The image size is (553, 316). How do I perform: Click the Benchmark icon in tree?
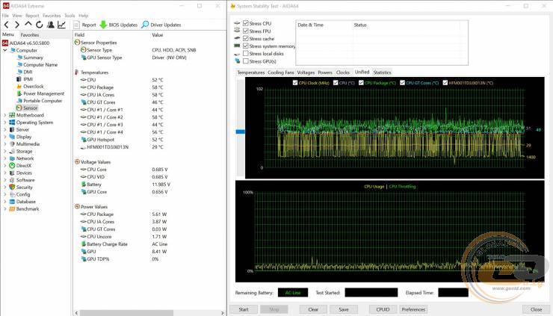pyautogui.click(x=12, y=208)
